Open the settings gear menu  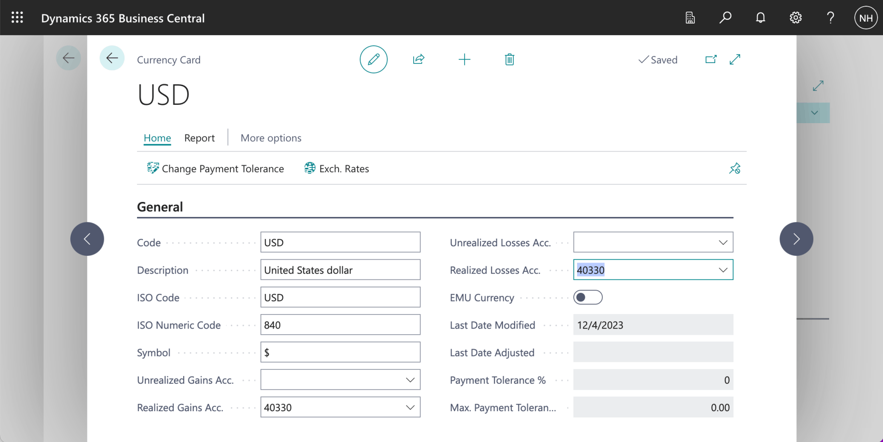[795, 18]
